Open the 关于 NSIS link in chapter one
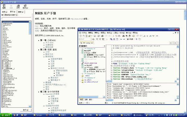Viewport: 187px width, 117px height. 49,43
